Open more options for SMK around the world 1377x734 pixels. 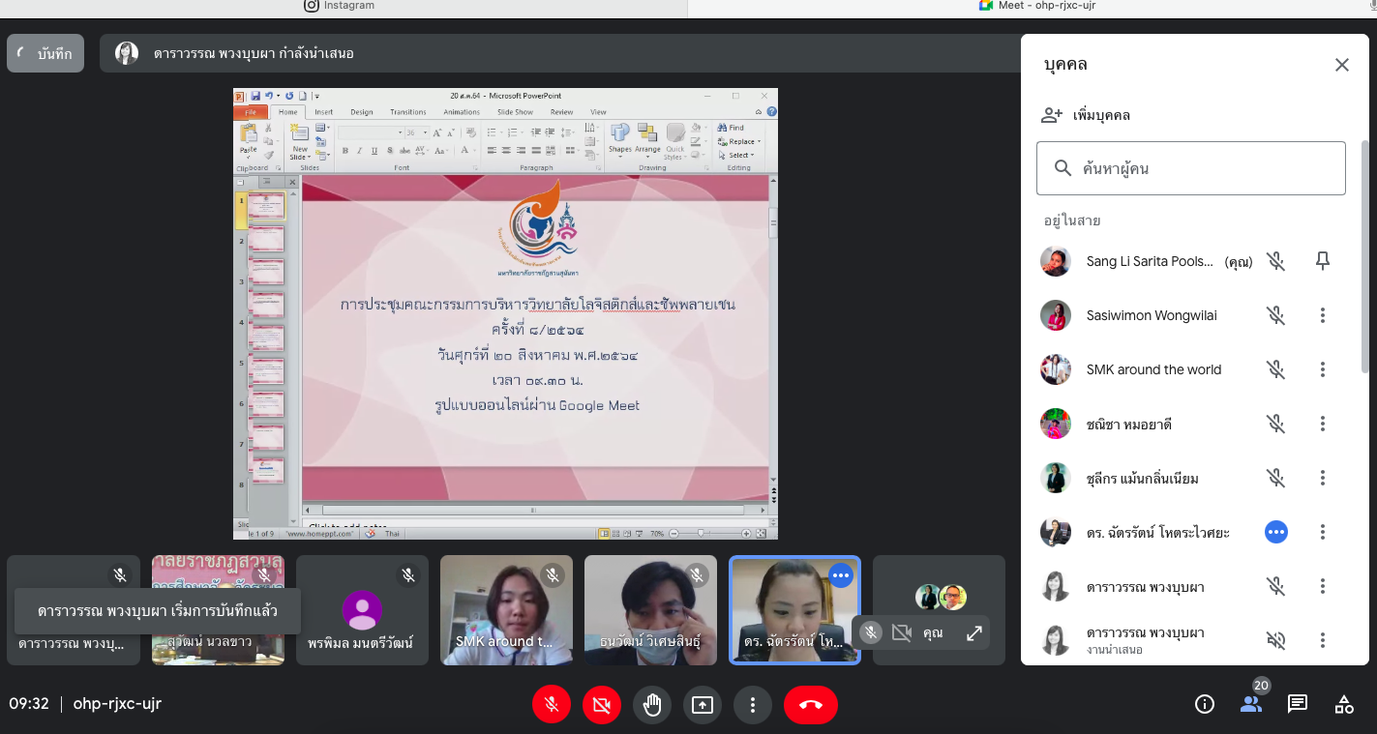(x=1323, y=369)
